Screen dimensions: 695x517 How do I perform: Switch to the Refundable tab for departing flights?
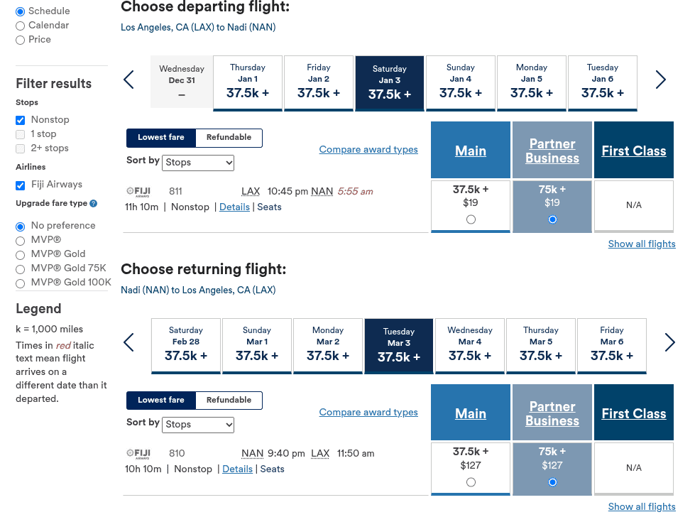pyautogui.click(x=227, y=138)
